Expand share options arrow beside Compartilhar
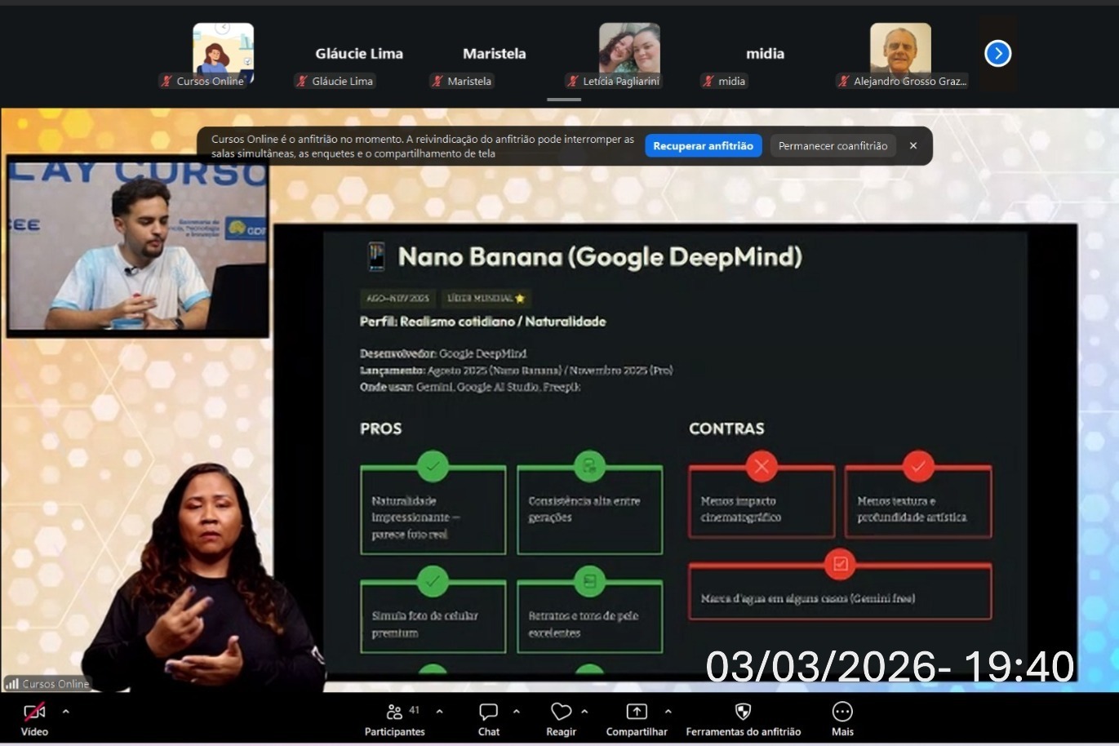Image resolution: width=1119 pixels, height=746 pixels. (x=668, y=712)
